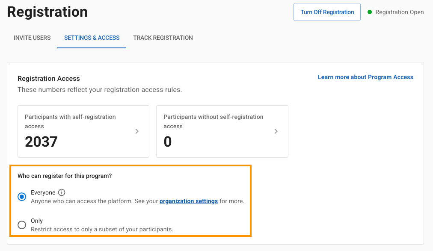Select the Everyone radio button

coord(22,197)
